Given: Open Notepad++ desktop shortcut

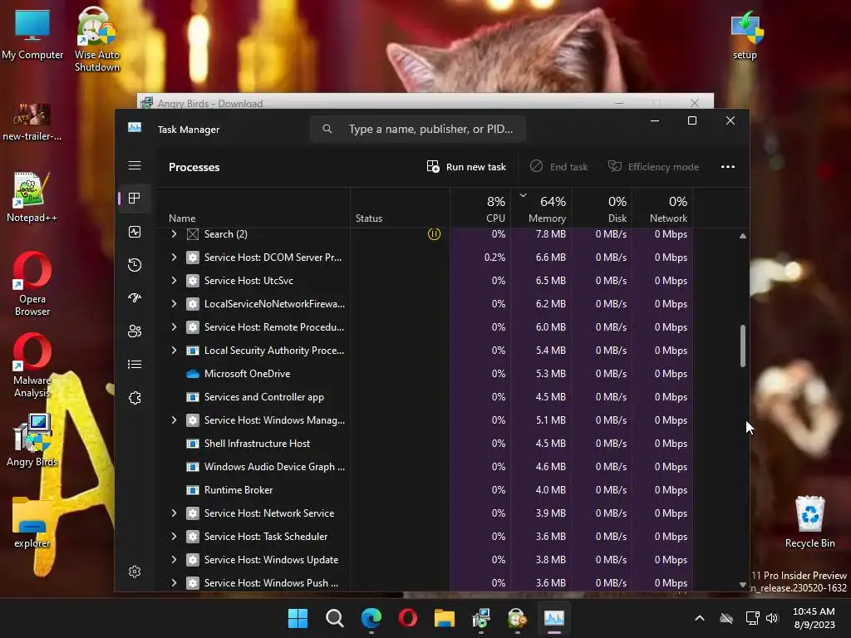Looking at the screenshot, I should (x=32, y=197).
